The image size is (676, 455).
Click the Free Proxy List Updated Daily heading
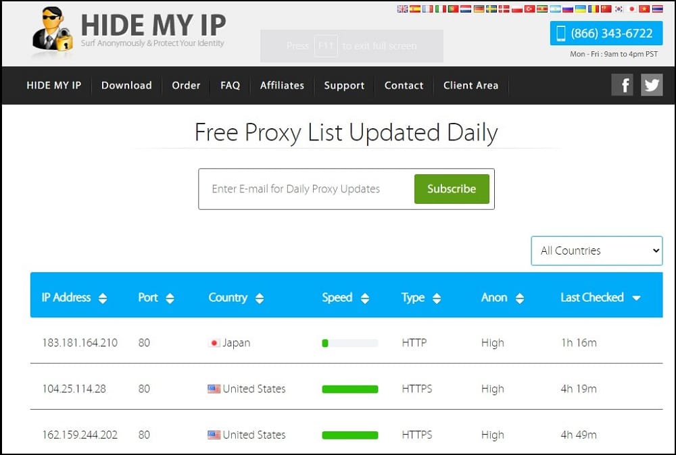[x=346, y=132]
